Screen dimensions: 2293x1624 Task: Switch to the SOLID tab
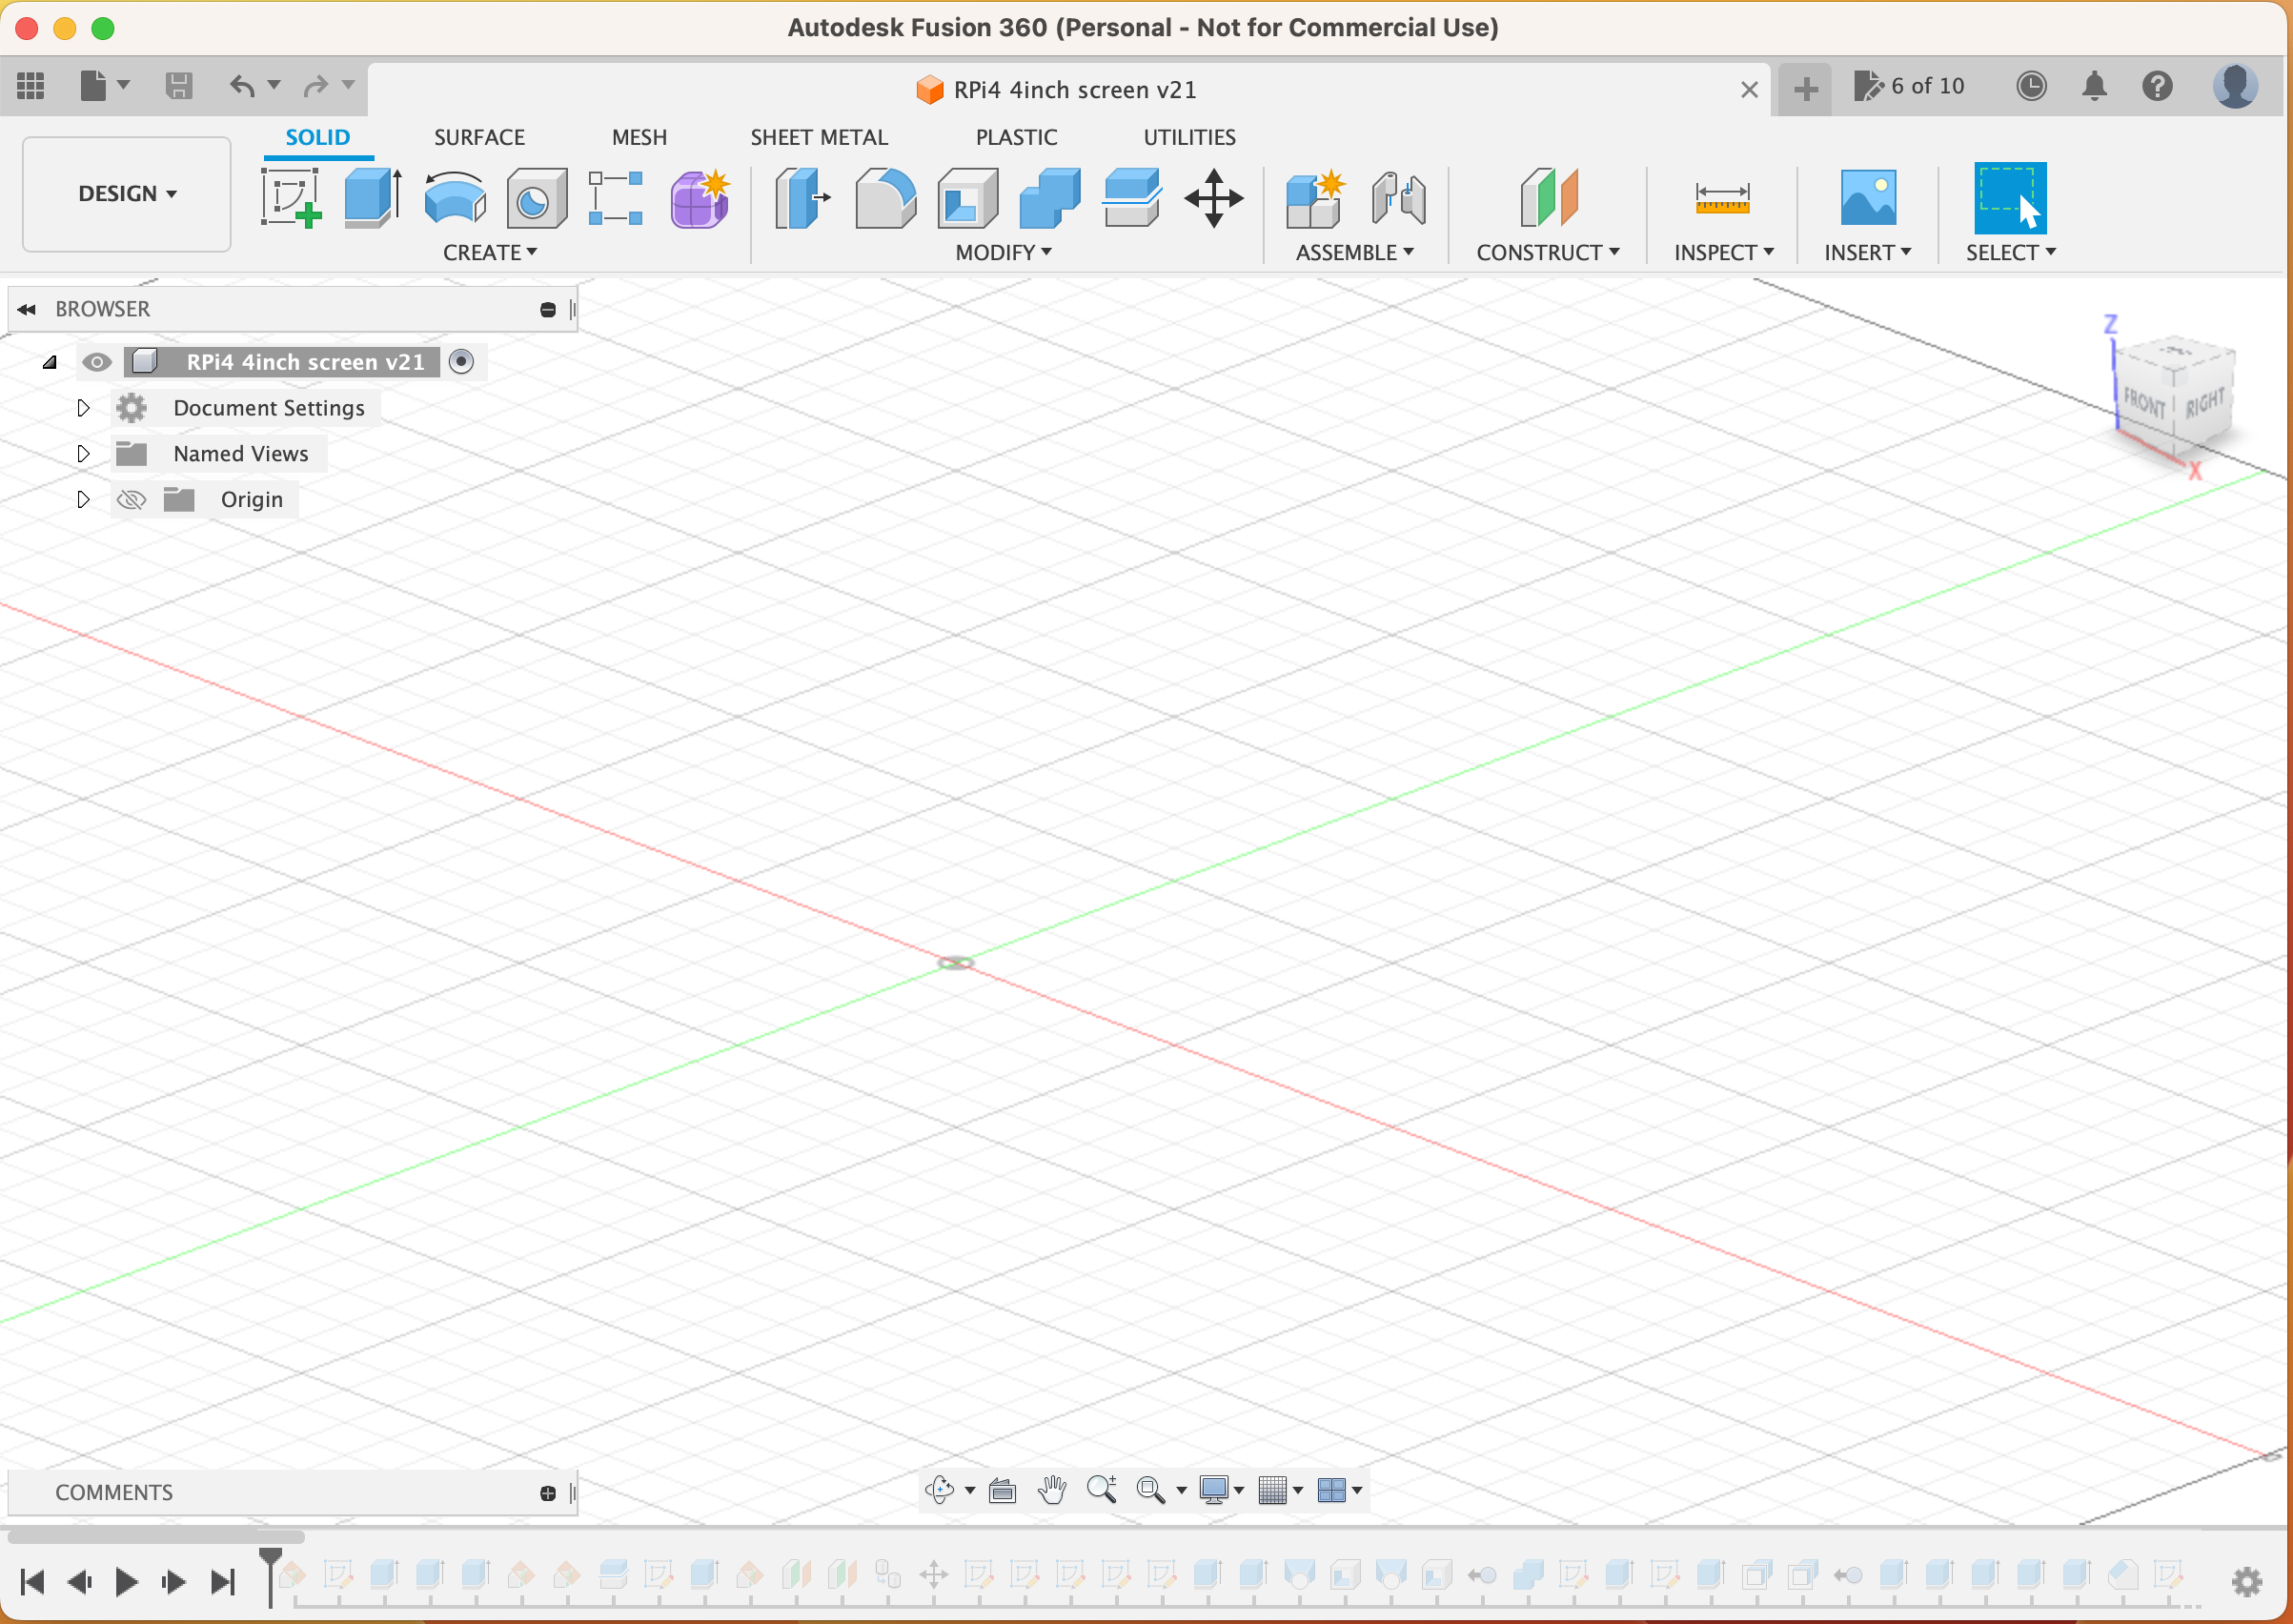pos(318,138)
